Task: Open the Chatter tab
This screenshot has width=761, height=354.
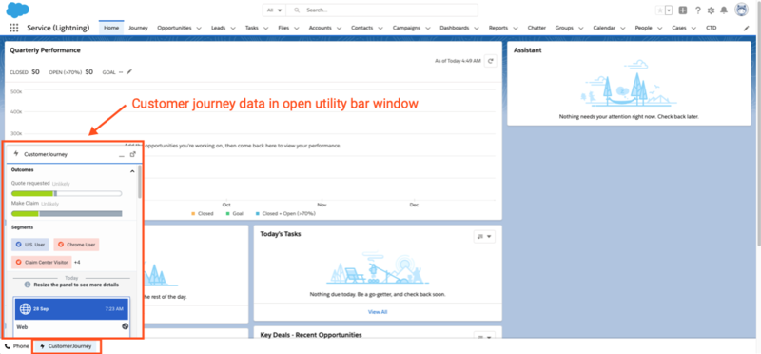Action: point(537,28)
